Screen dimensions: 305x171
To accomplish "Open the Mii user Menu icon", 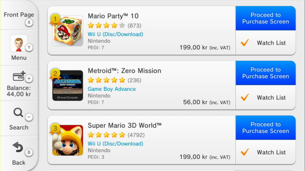I will point(19,43).
